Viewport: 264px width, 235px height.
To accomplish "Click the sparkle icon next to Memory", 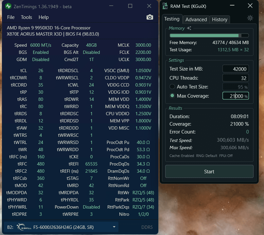I will 189,28.
